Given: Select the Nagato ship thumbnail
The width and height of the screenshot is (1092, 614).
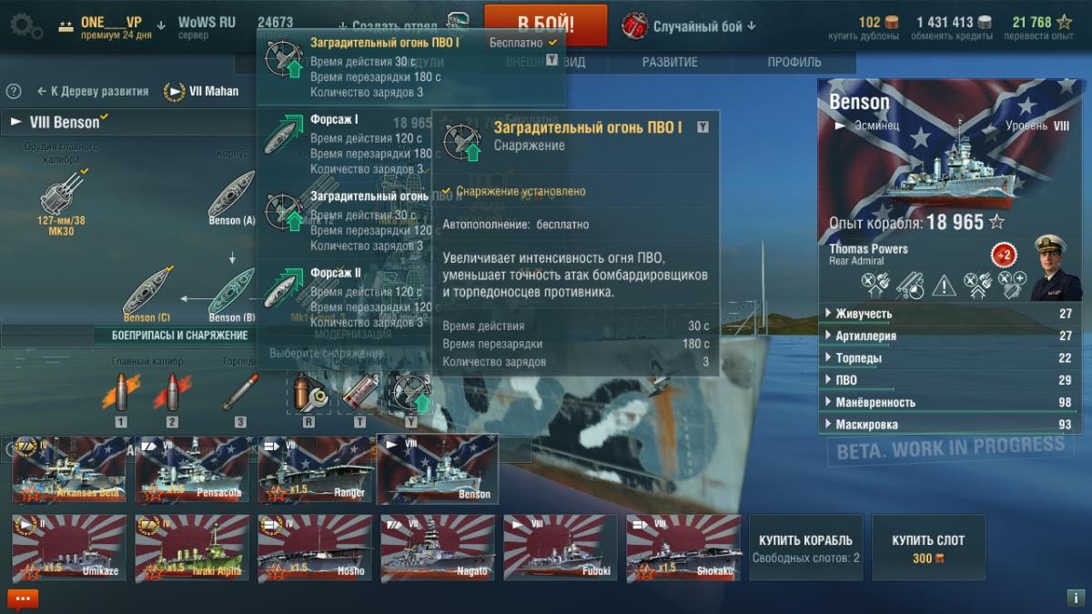Looking at the screenshot, I should [438, 548].
